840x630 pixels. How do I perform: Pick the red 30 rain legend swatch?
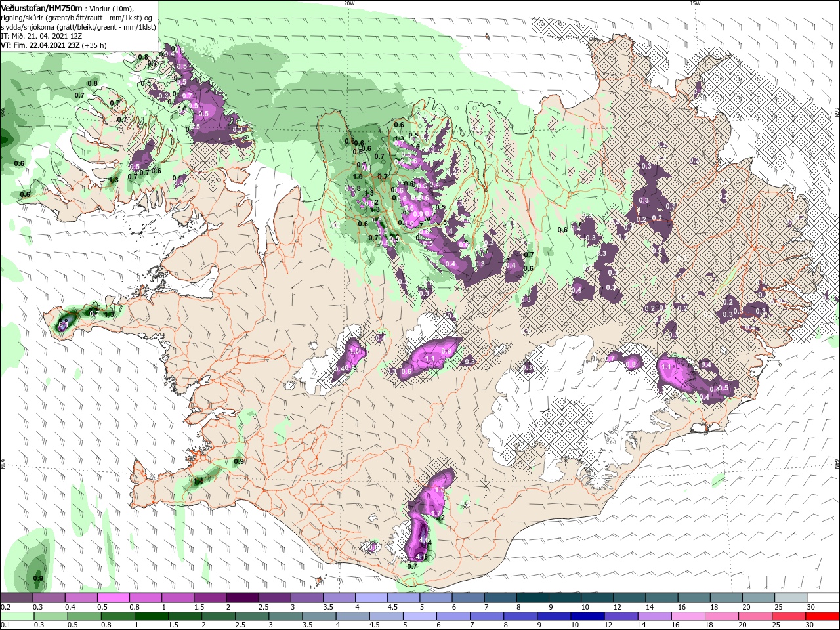pyautogui.click(x=823, y=616)
